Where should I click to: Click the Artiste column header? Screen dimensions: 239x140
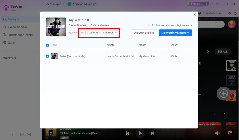111,45
